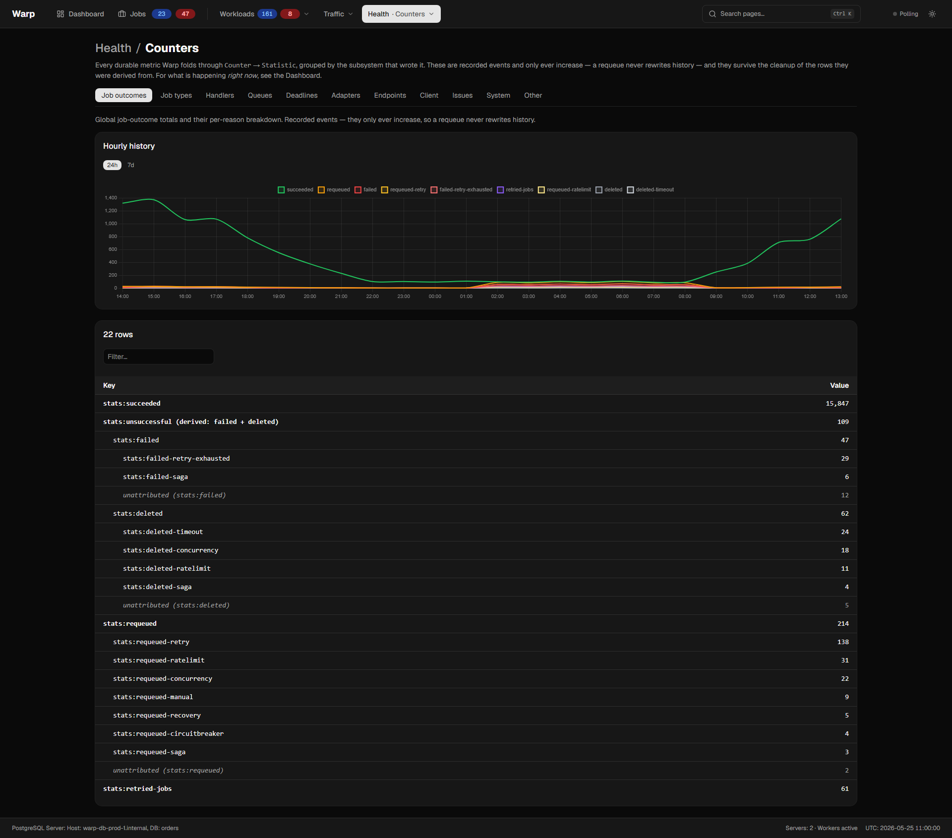952x838 pixels.
Task: Click the search magnifier icon
Action: [713, 14]
